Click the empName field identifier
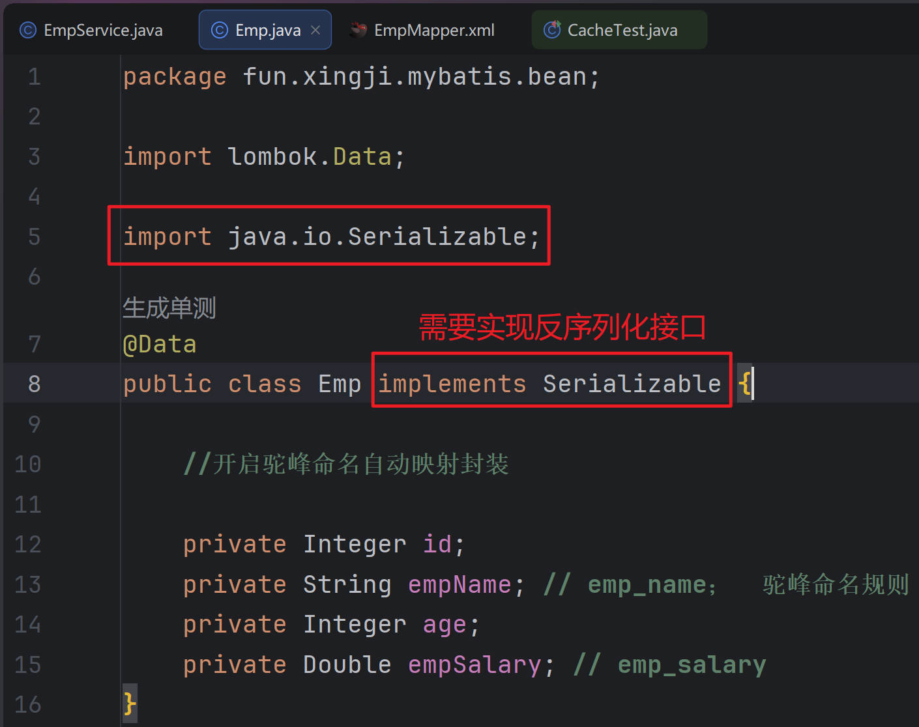919x727 pixels. 459,584
